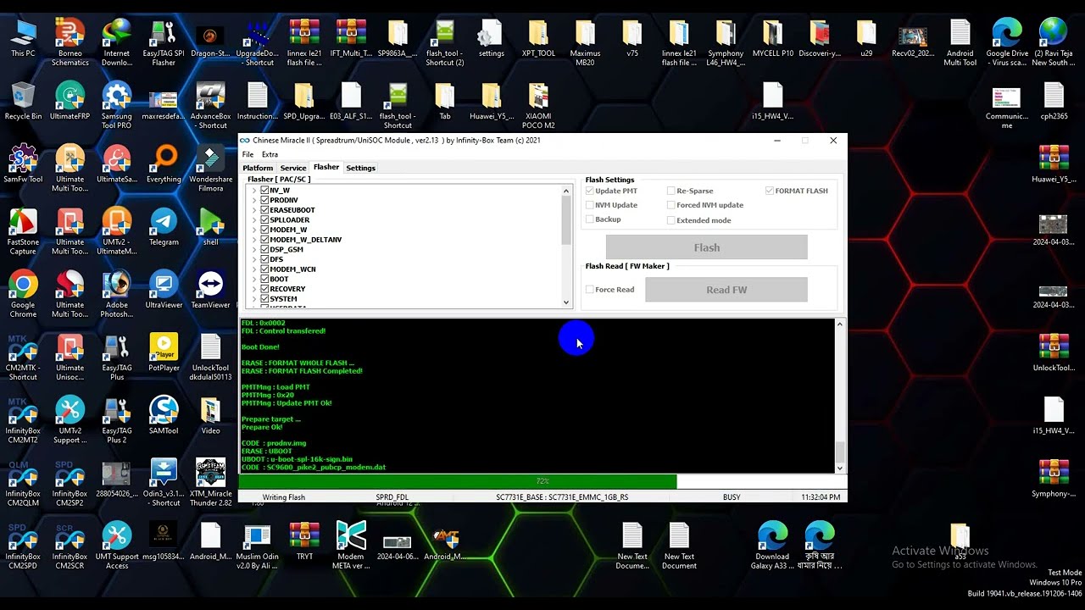Toggle the FORMAT FLASH checkbox
The height and width of the screenshot is (610, 1085).
[x=770, y=191]
